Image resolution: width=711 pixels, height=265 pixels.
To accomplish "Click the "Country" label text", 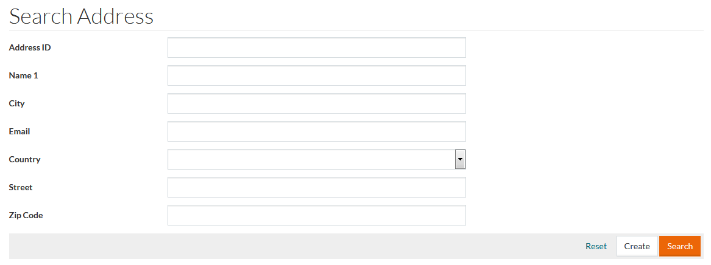I will pos(25,159).
